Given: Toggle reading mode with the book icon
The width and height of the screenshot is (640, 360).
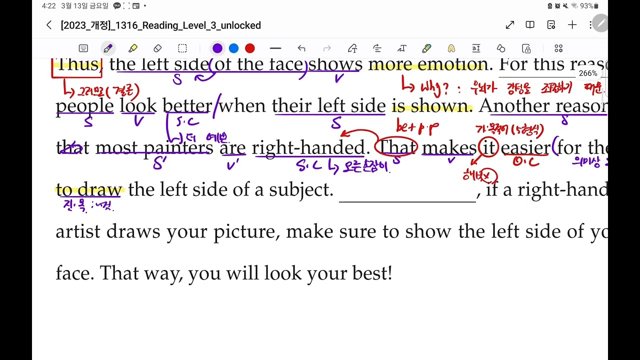Looking at the screenshot, I should pyautogui.click(x=530, y=25).
